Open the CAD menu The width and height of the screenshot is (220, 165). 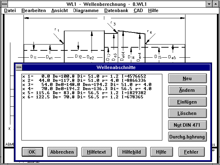point(138,11)
